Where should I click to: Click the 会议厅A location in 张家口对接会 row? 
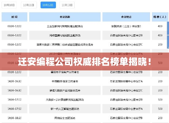tap(126, 81)
